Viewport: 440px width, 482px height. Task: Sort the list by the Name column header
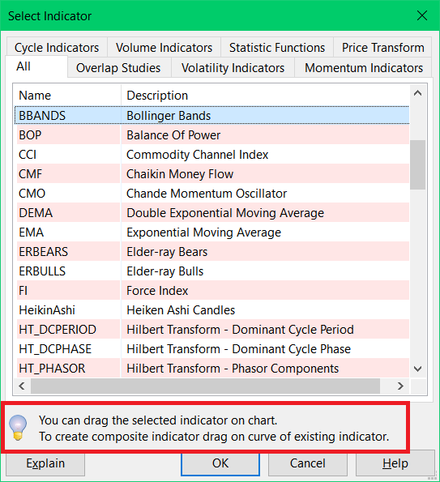(67, 96)
